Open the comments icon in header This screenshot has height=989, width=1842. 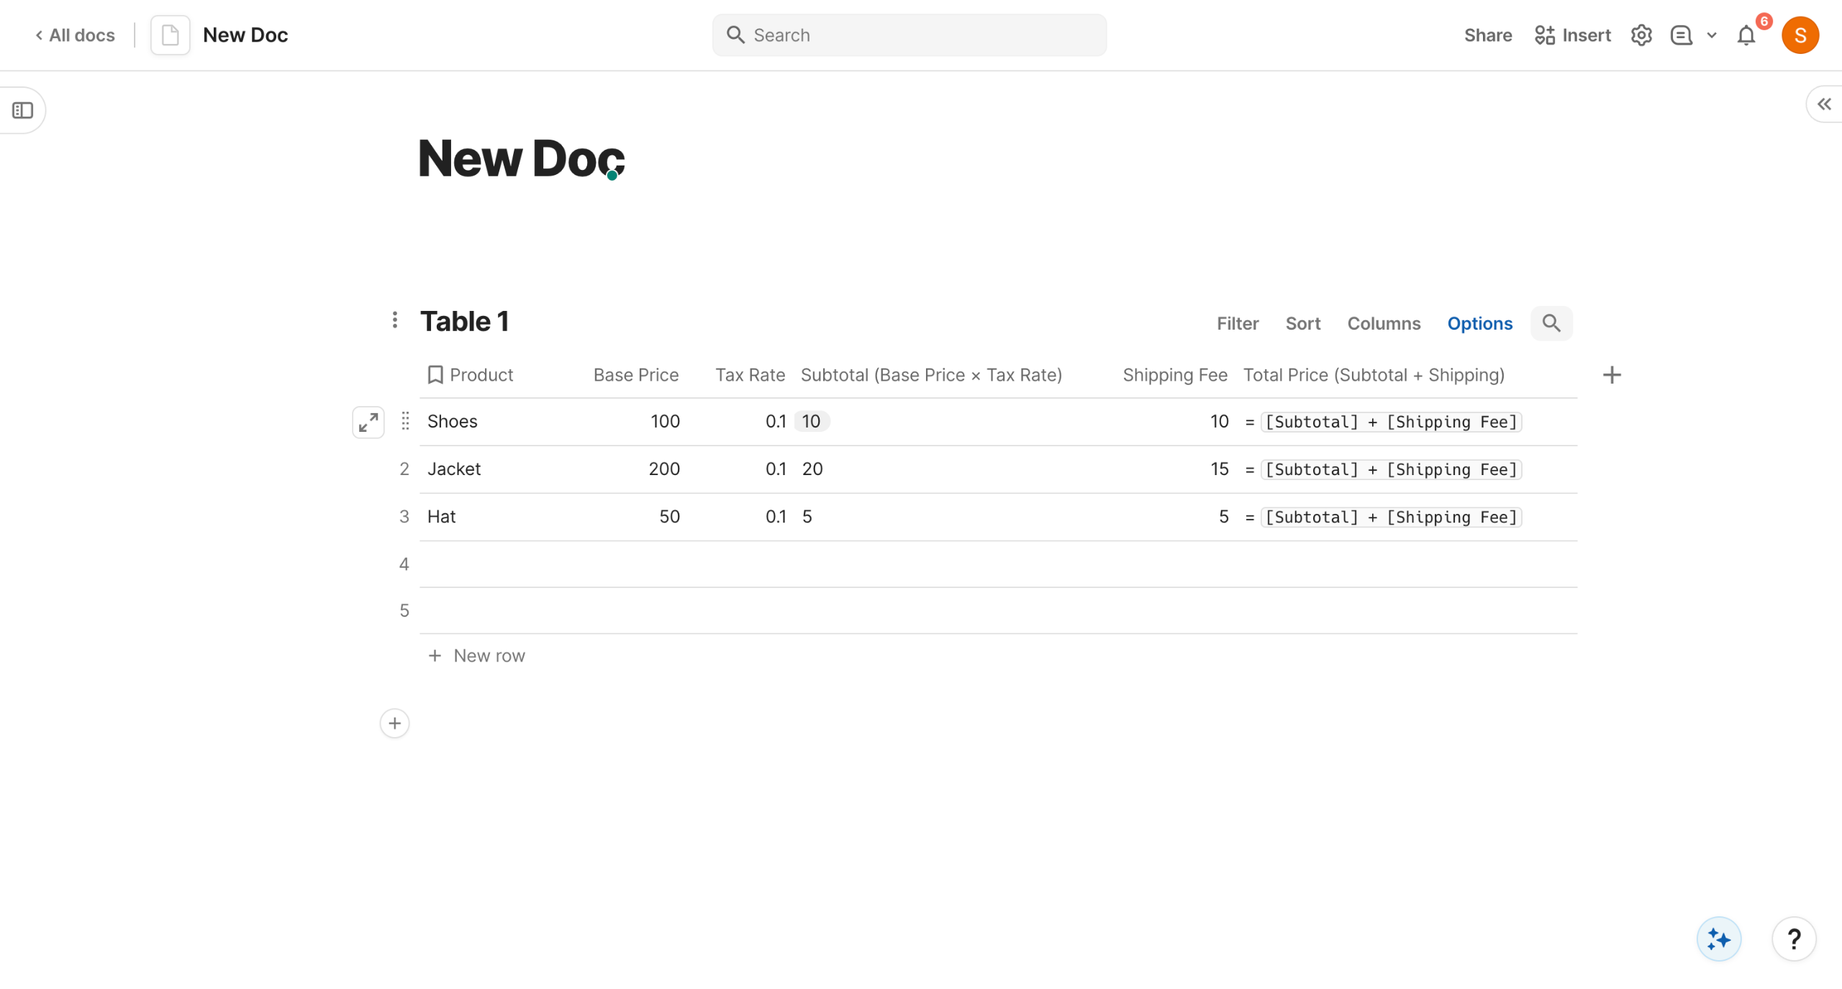pyautogui.click(x=1681, y=35)
